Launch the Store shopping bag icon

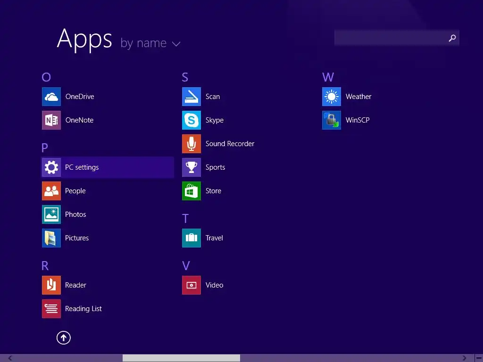(192, 191)
